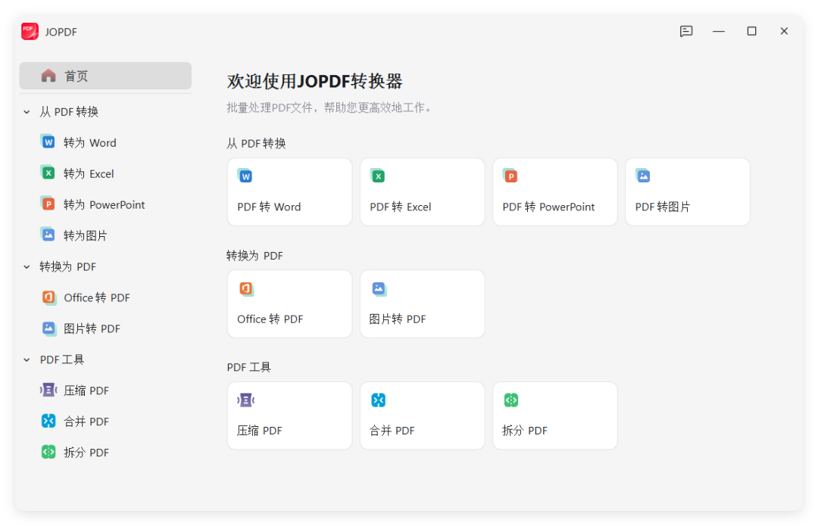Click the PDF 工具 sidebar section label
818x526 pixels.
62,359
